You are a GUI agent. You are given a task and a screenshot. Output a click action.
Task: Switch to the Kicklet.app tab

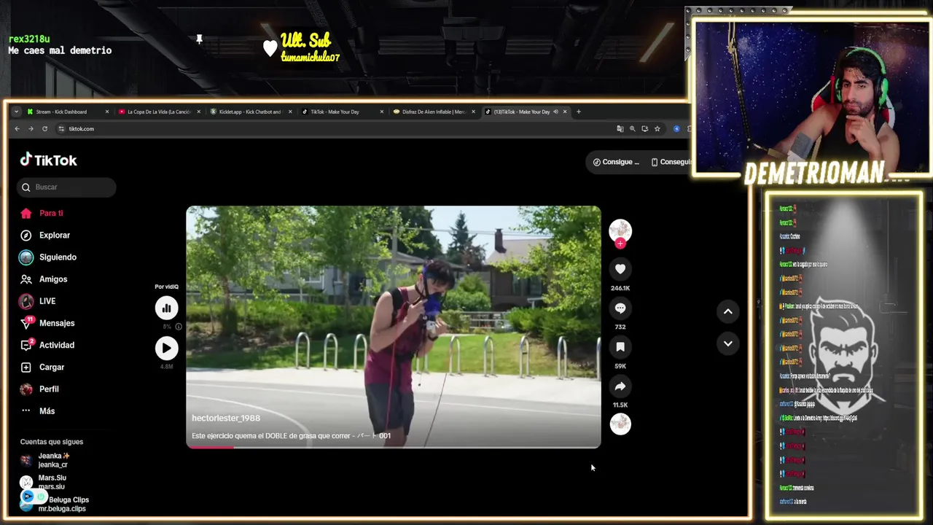pyautogui.click(x=251, y=112)
